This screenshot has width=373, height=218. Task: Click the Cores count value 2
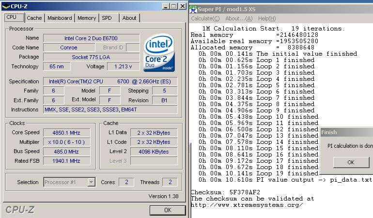pyautogui.click(x=126, y=182)
